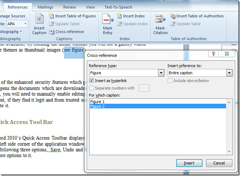
Task: Toggle the Separate numbers with checkbox
Action: pos(91,88)
